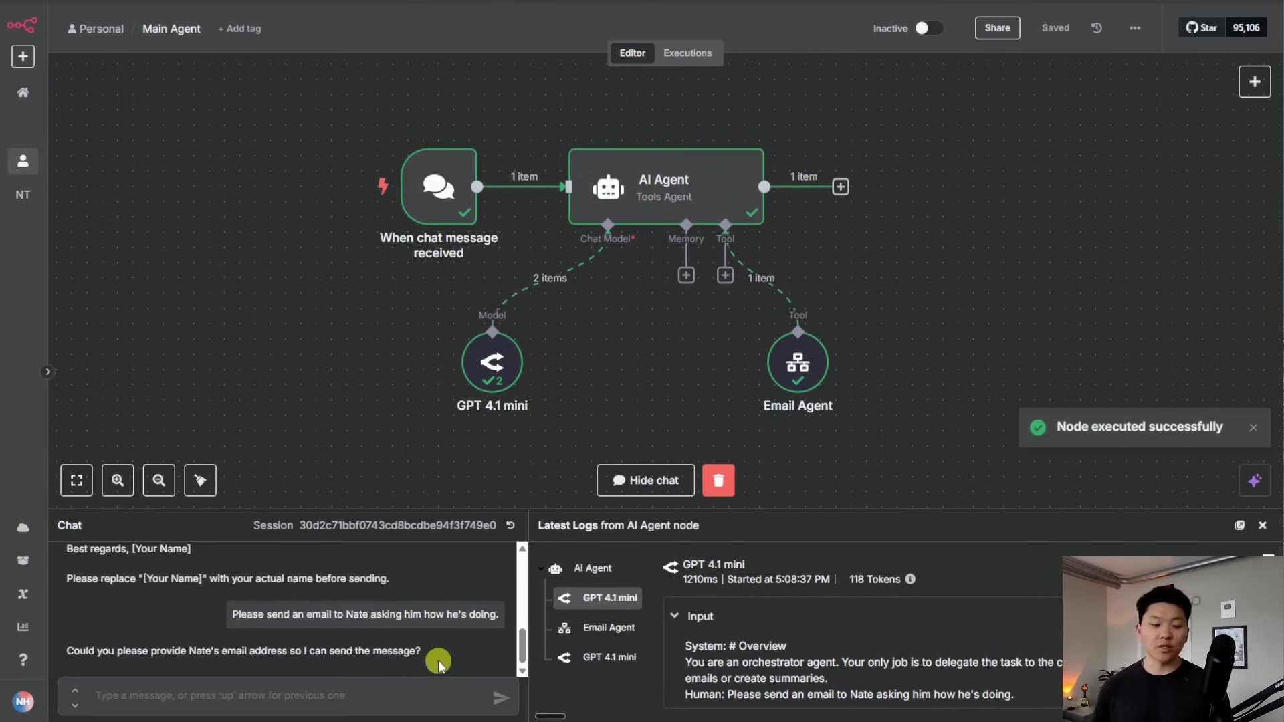Zoom out on the canvas

pyautogui.click(x=158, y=480)
